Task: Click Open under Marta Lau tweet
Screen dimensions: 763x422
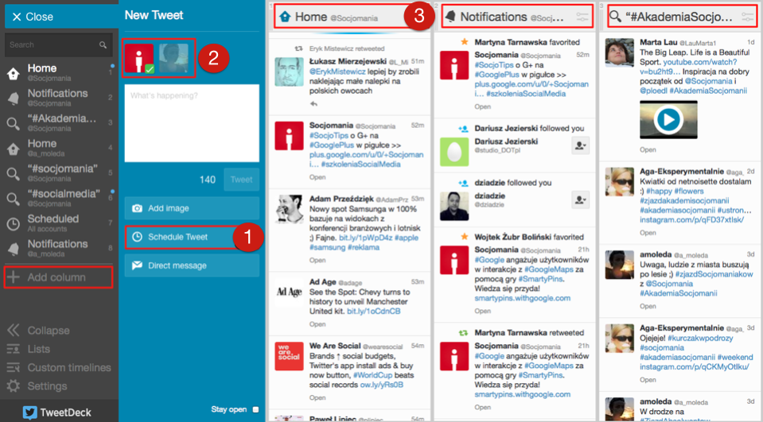Action: [x=648, y=149]
